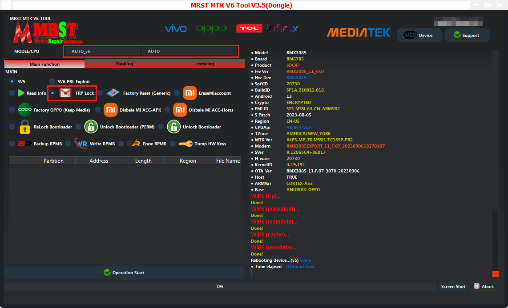Click the File Name column header
The image size is (508, 308).
(x=225, y=161)
